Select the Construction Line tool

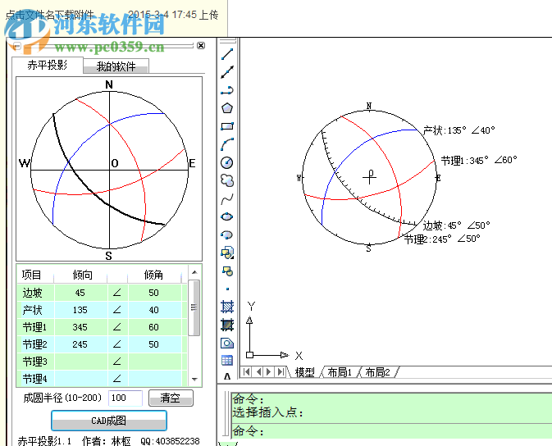pos(227,72)
